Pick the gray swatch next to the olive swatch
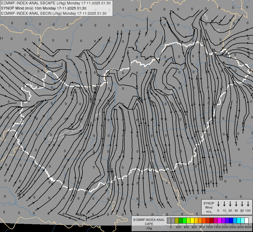The image size is (253, 232). [x=173, y=221]
